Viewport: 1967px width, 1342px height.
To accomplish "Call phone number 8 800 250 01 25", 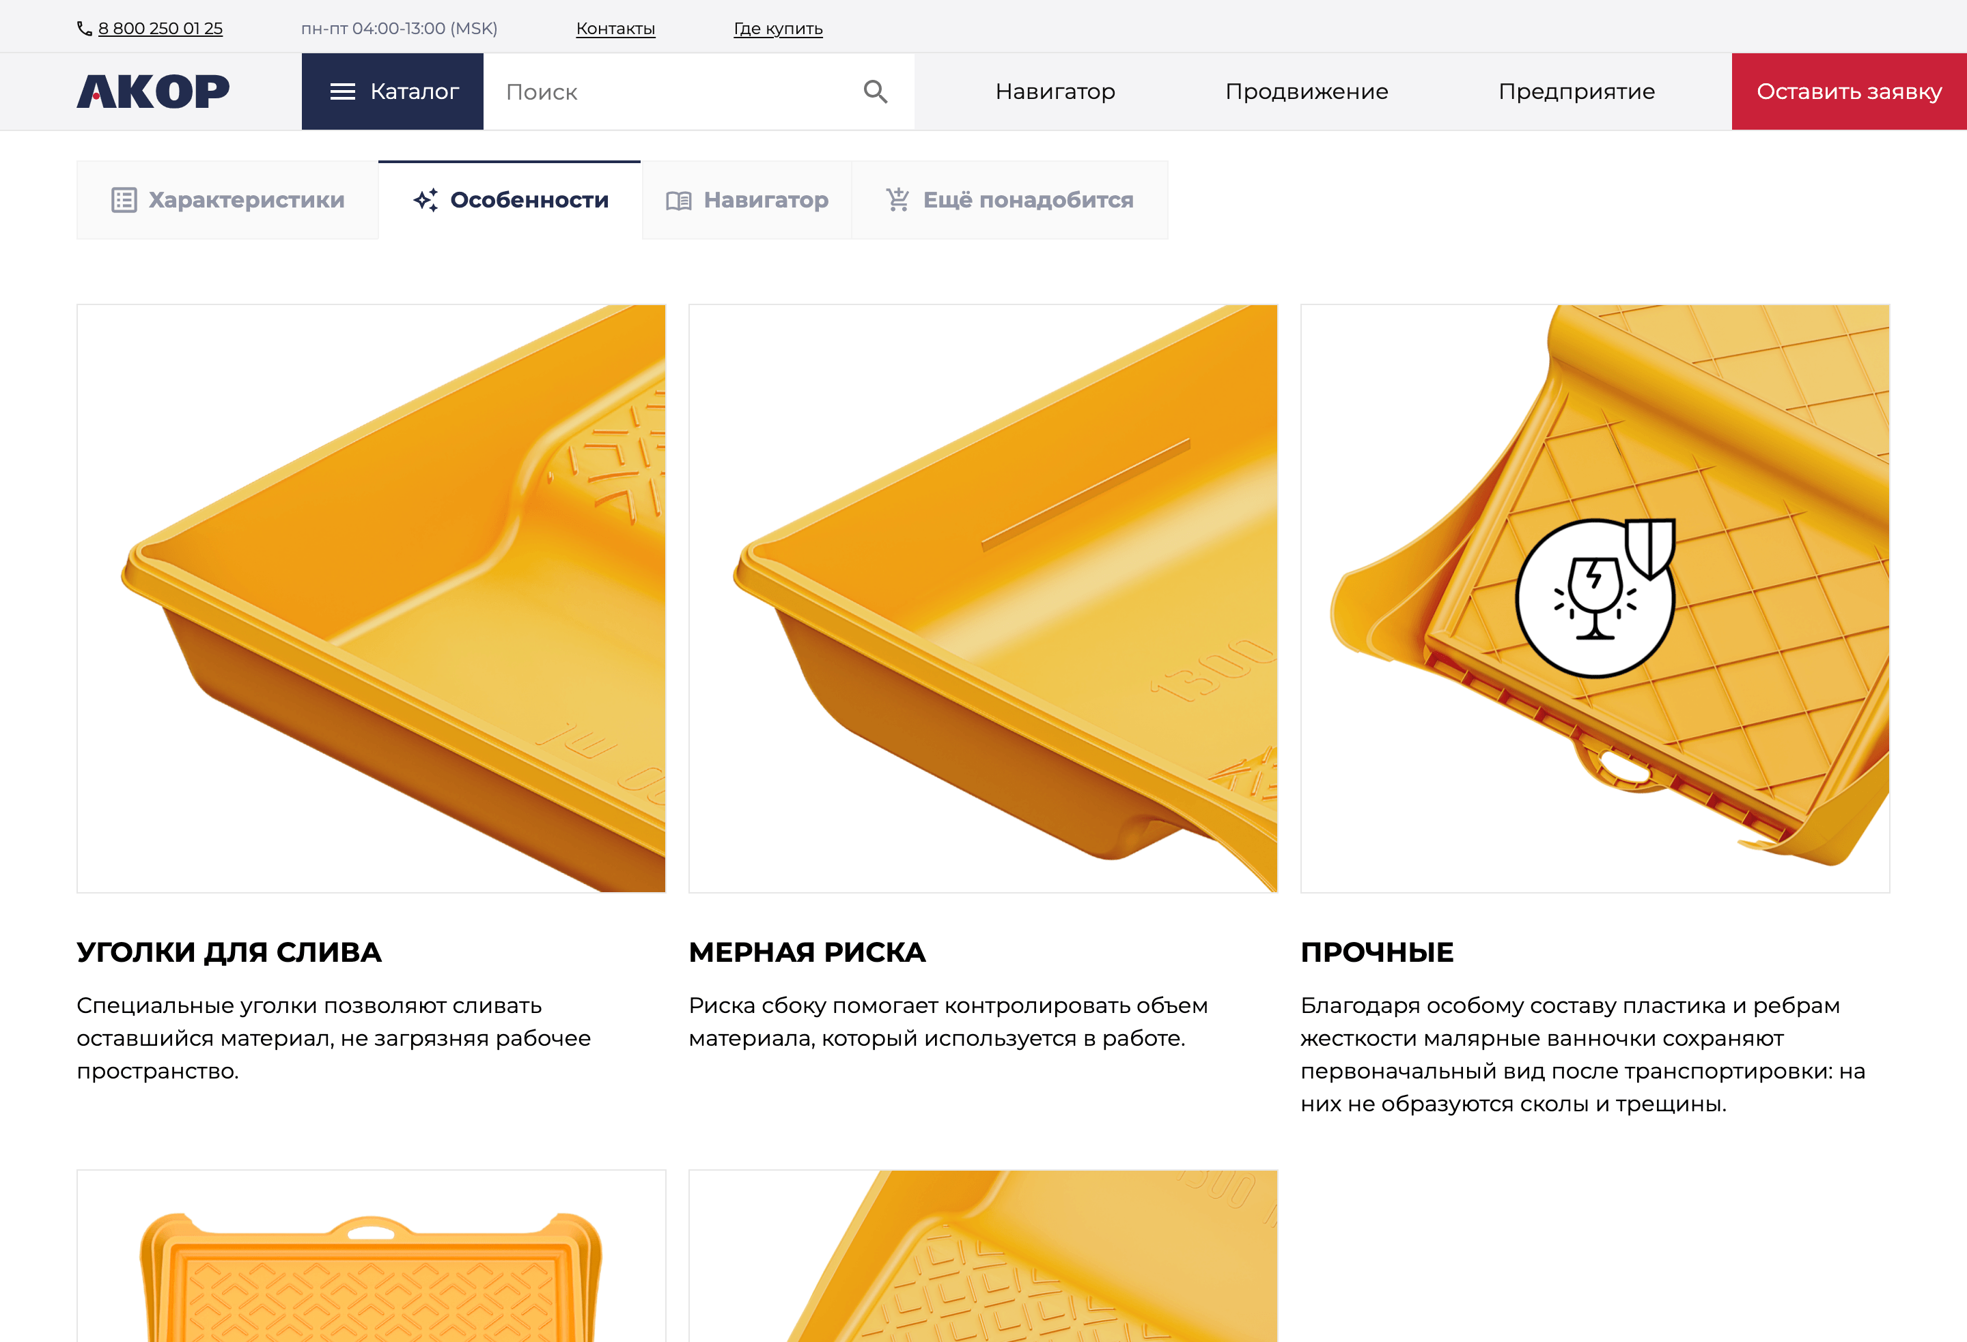I will [160, 29].
